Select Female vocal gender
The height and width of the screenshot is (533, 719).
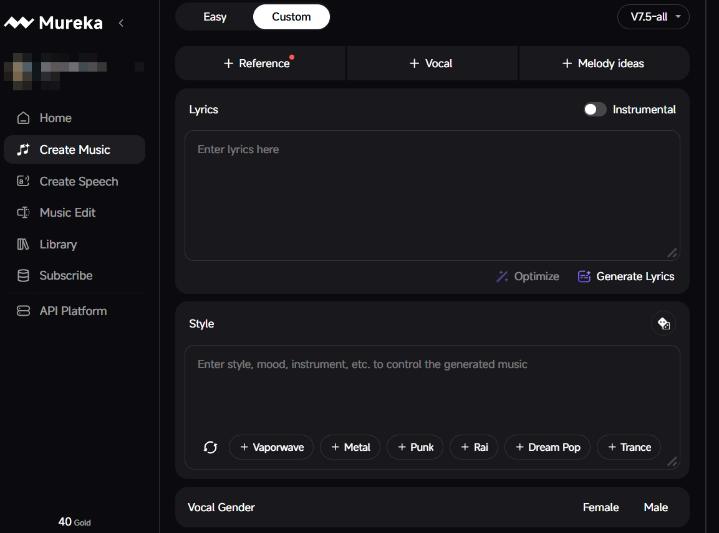coord(601,507)
